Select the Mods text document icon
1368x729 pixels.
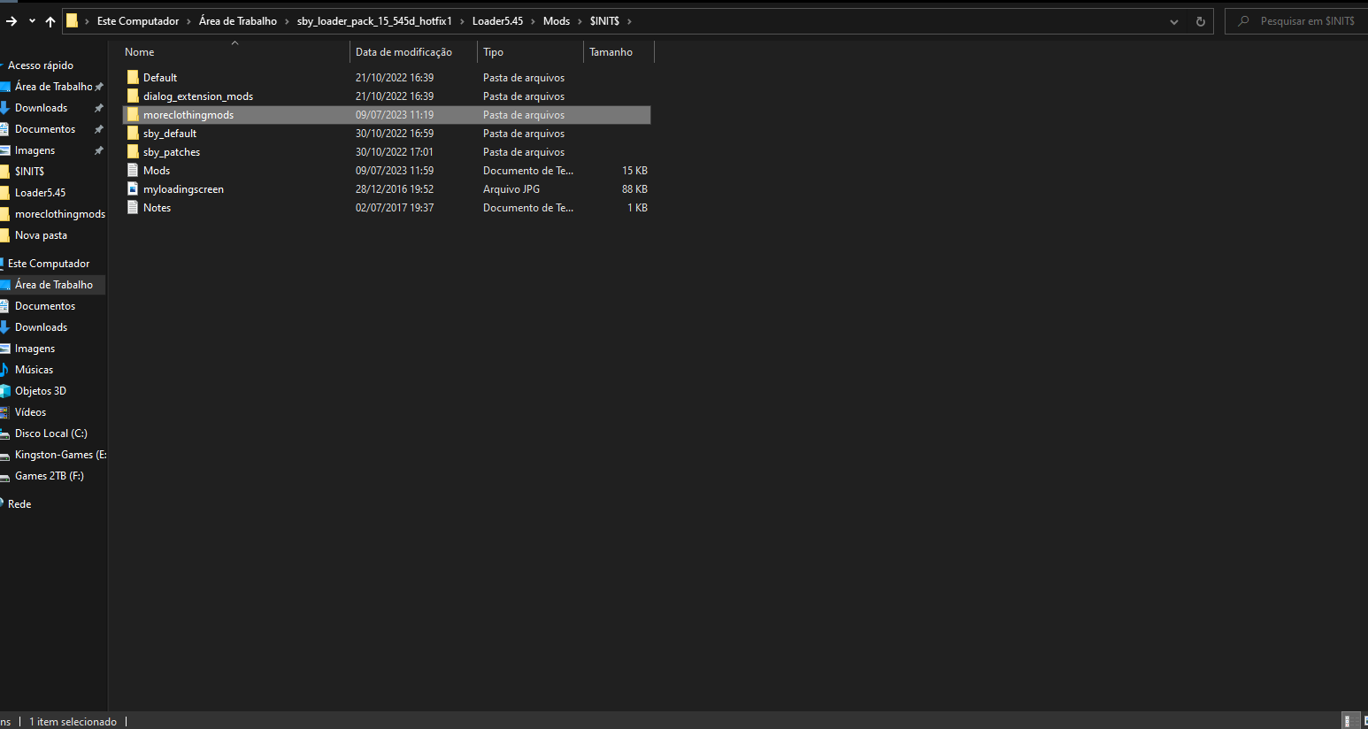(x=133, y=171)
